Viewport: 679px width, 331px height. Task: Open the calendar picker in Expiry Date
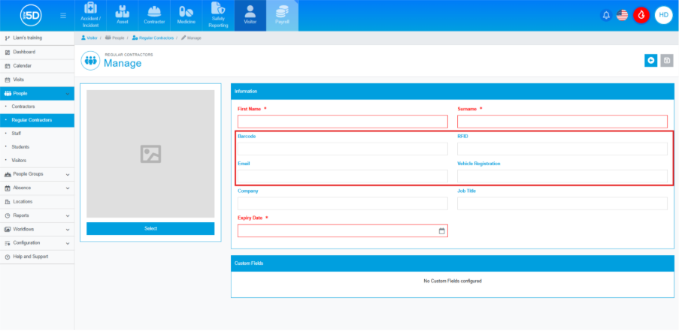[x=441, y=231]
